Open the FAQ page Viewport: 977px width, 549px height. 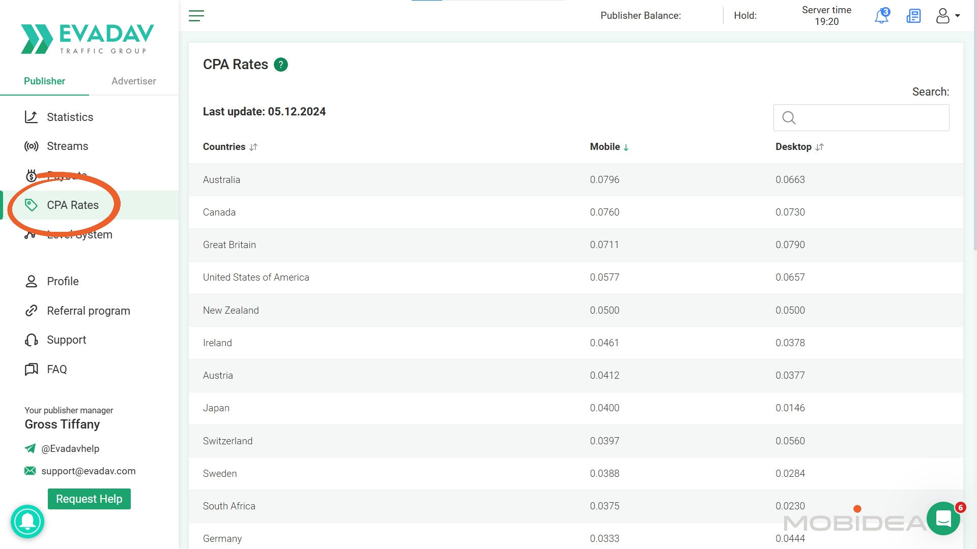coord(57,370)
